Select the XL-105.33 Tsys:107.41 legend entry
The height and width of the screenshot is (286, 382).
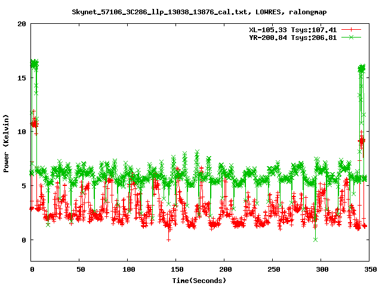(x=293, y=30)
